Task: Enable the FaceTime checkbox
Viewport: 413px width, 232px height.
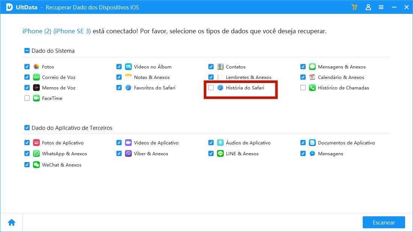Action: [27, 98]
